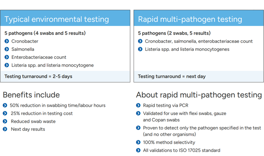Click bullet icon next to Proven to detect only
The width and height of the screenshot is (264, 156).
[138, 128]
